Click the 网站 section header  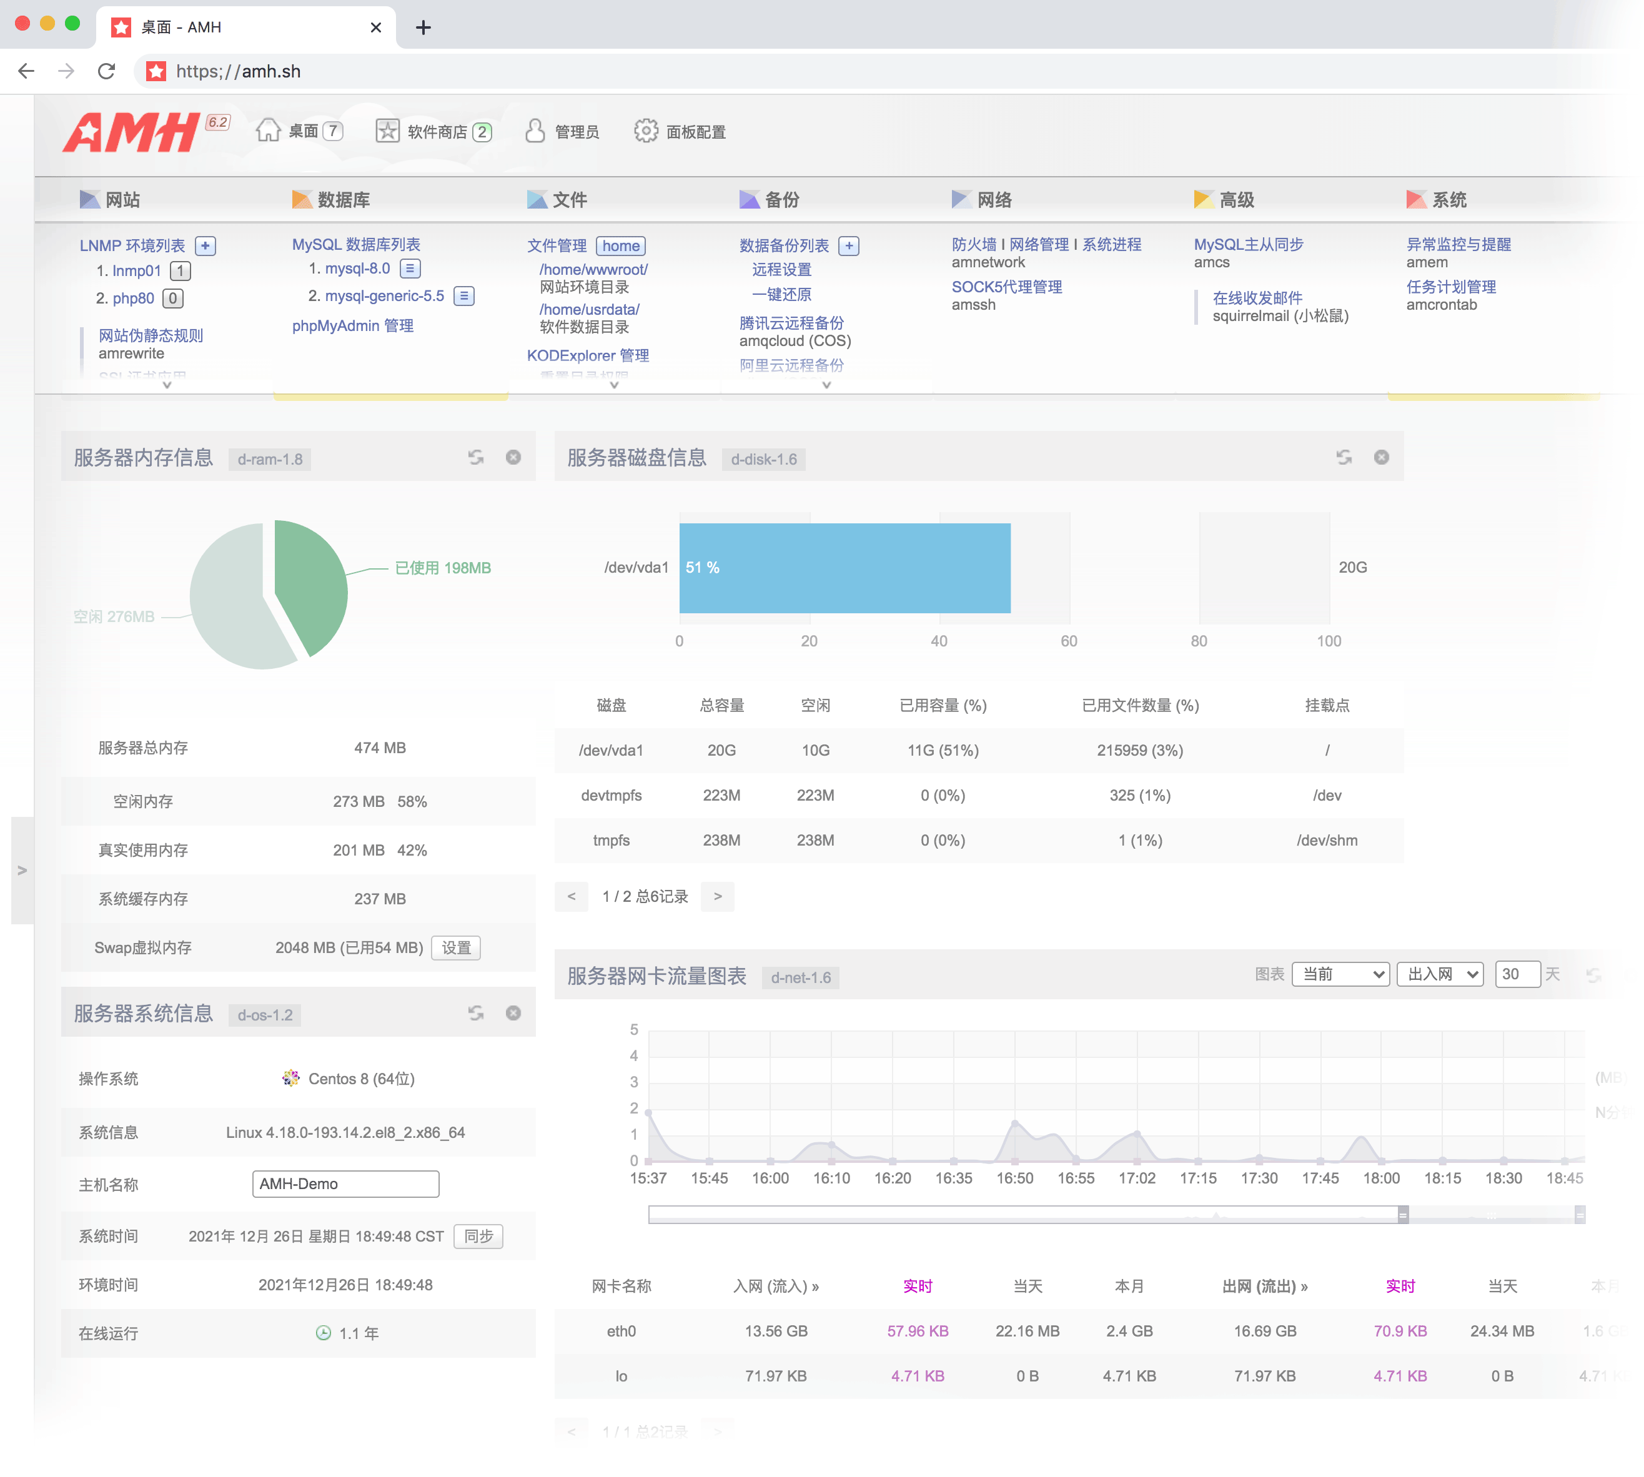(111, 200)
